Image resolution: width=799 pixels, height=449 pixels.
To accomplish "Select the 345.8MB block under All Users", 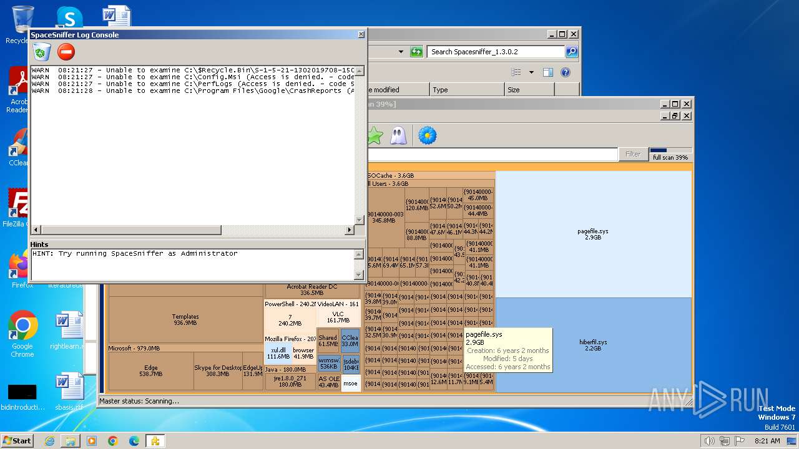I will 385,217.
